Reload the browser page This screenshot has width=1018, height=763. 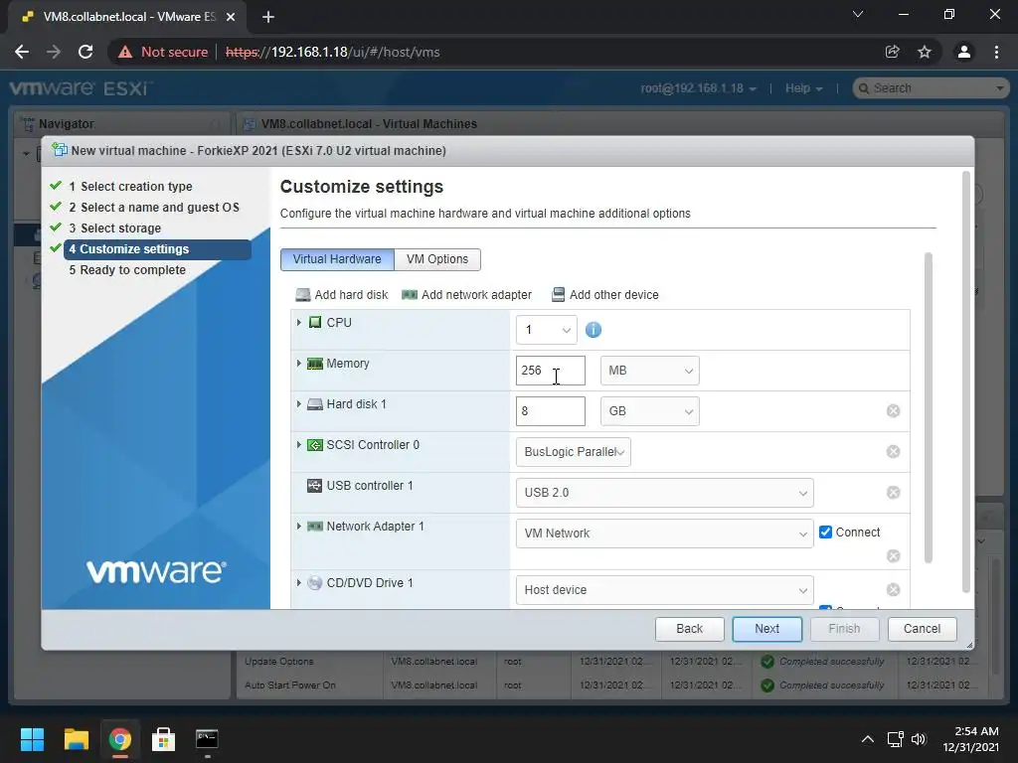click(x=85, y=52)
